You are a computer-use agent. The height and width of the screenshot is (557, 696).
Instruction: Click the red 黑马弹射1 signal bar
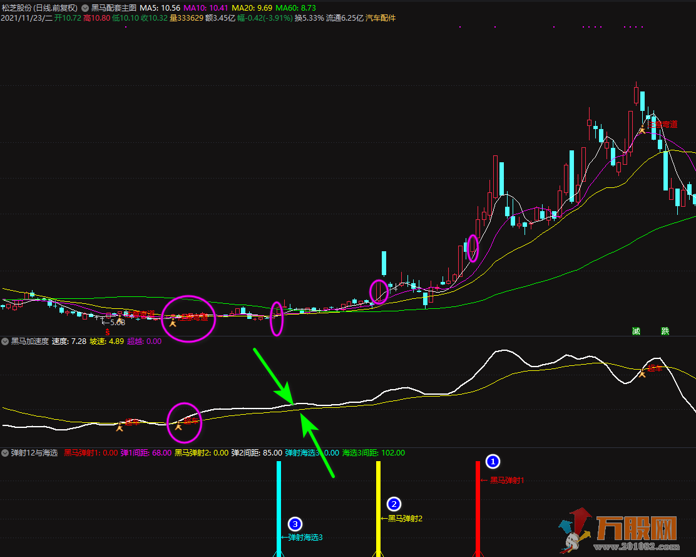tap(478, 508)
